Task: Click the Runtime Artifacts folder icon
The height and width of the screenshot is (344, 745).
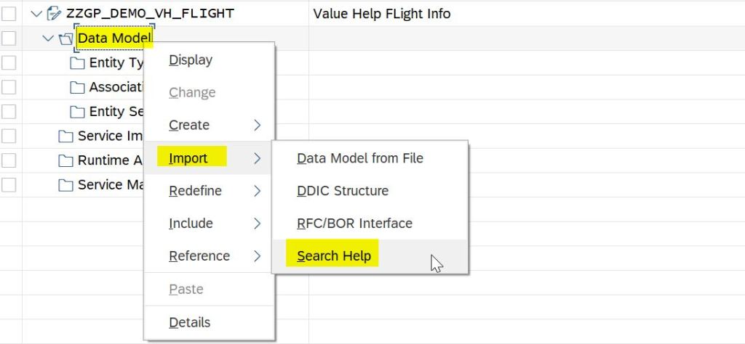Action: 65,160
